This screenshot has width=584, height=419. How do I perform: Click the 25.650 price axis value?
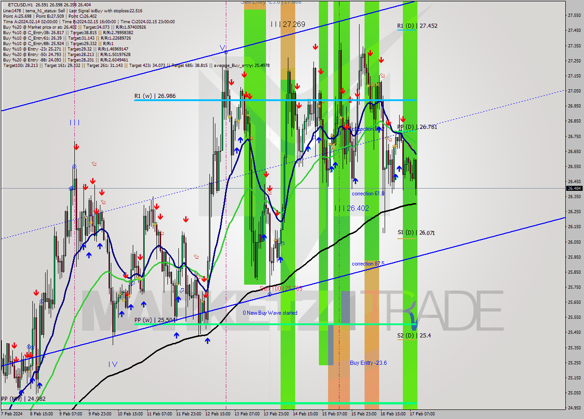574,302
